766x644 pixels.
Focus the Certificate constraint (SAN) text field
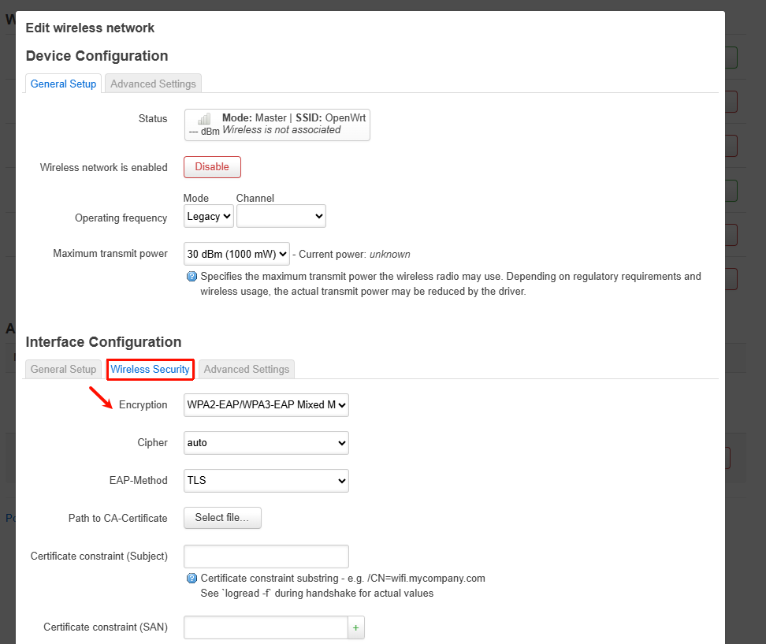[x=266, y=627]
